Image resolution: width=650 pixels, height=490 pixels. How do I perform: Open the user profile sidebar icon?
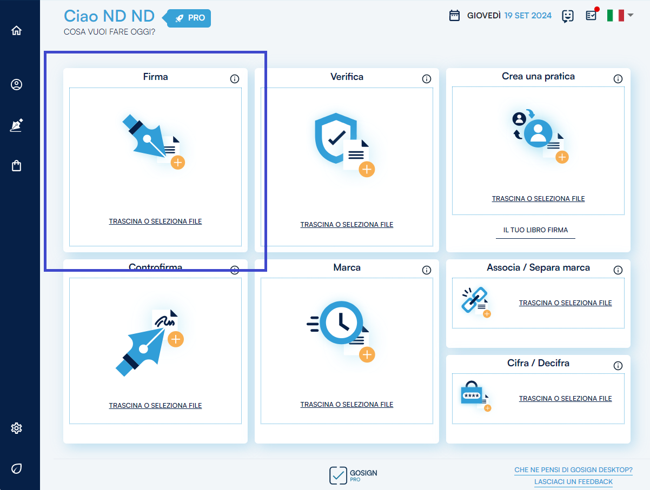point(16,85)
